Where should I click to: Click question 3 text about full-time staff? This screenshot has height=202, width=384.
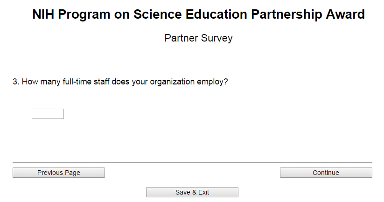coord(120,82)
